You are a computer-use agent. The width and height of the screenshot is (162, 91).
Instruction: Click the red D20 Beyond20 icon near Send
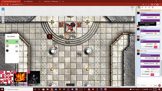click(159, 85)
